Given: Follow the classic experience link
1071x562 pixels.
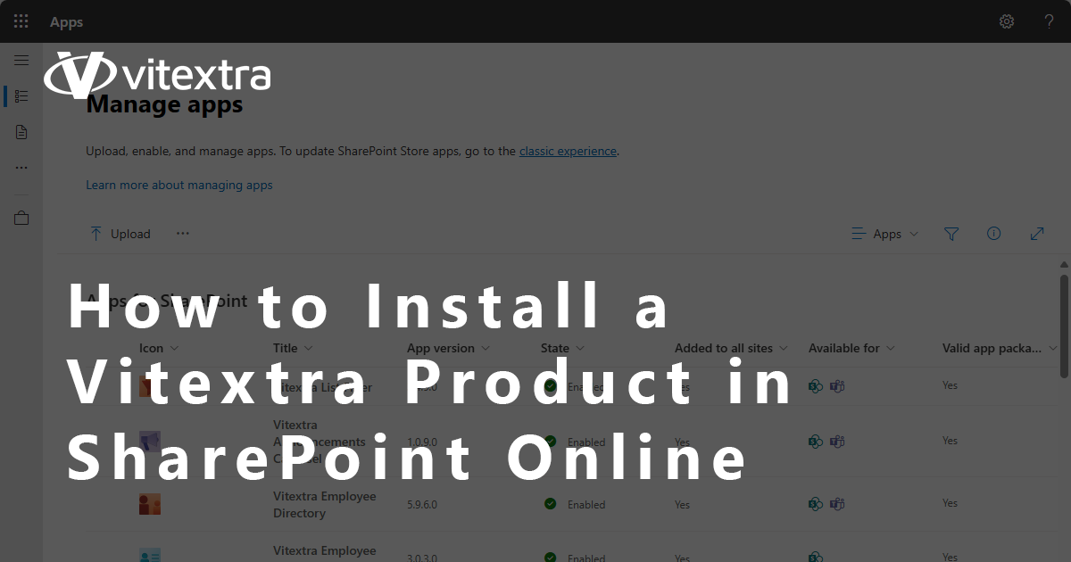Looking at the screenshot, I should (x=568, y=151).
